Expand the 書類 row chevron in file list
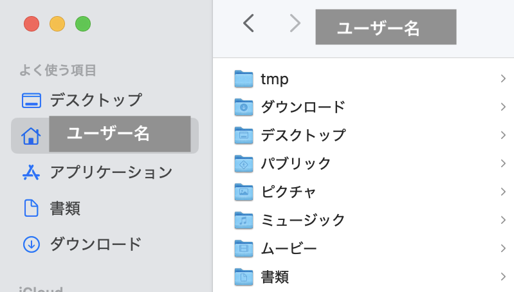 point(502,277)
